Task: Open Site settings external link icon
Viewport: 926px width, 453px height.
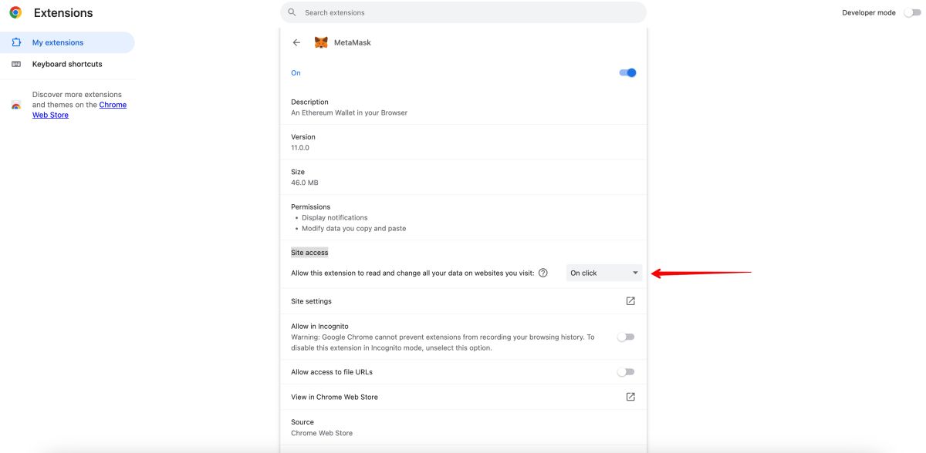Action: pyautogui.click(x=630, y=301)
